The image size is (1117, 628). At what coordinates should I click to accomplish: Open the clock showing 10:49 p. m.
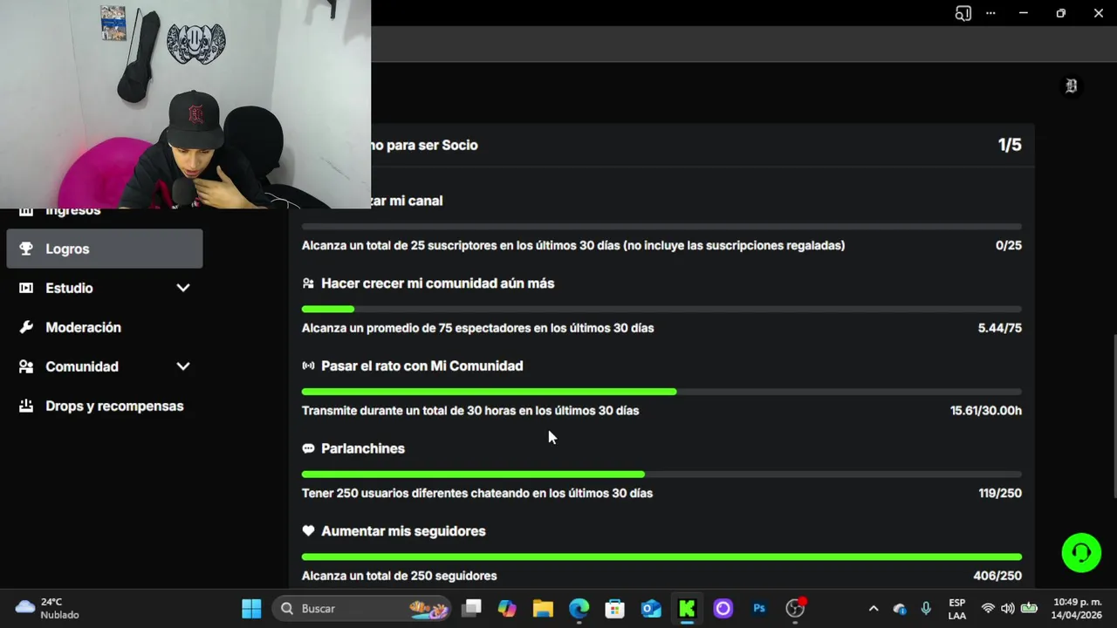coord(1076,609)
